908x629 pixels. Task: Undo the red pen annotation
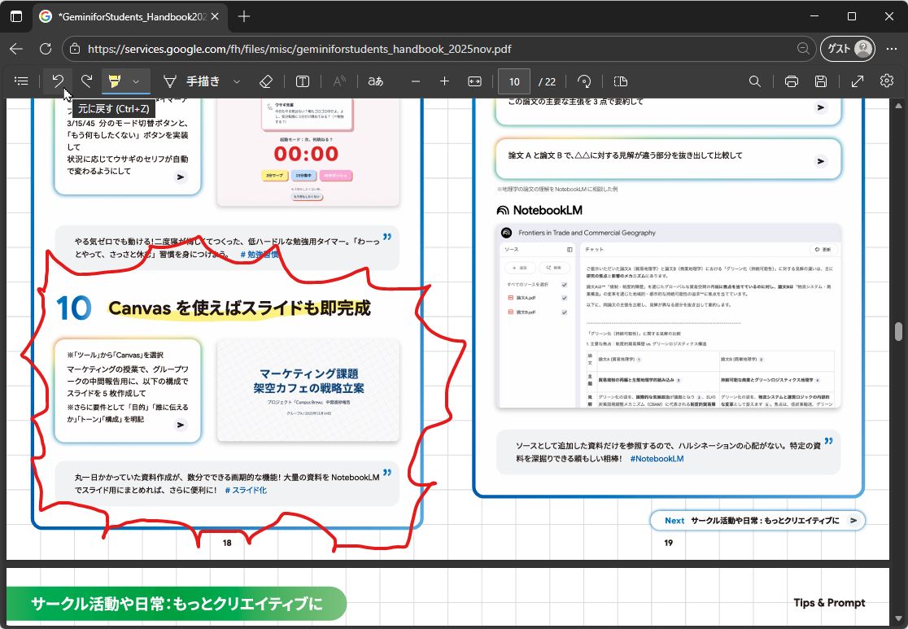point(57,81)
